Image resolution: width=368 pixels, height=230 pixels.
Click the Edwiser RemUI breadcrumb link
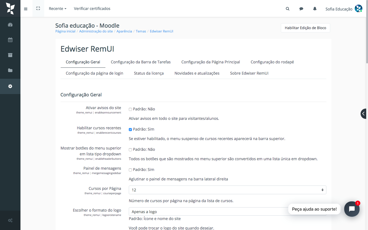click(162, 31)
